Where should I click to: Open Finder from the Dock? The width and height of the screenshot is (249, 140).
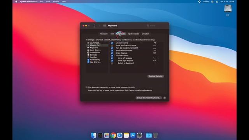tap(93, 135)
